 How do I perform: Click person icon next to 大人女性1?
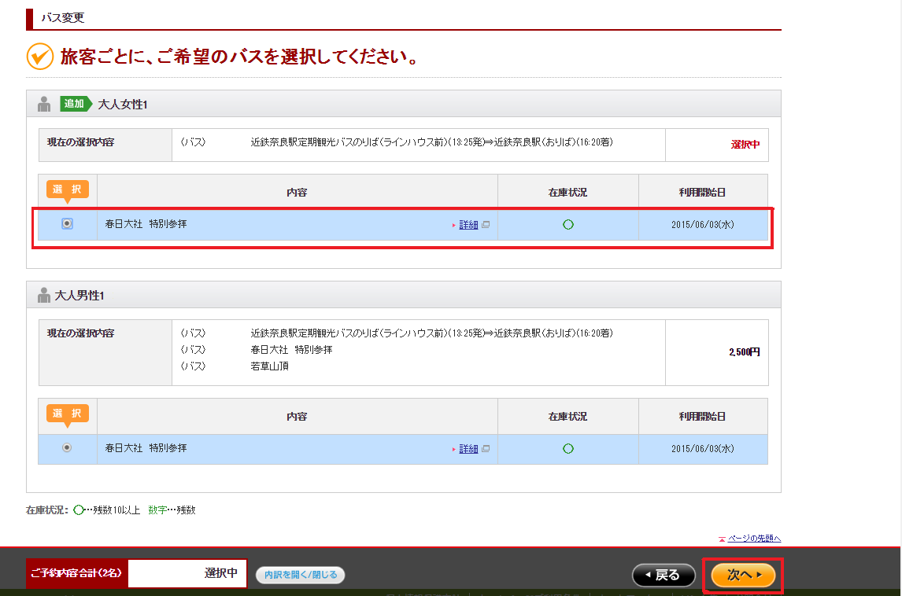44,104
